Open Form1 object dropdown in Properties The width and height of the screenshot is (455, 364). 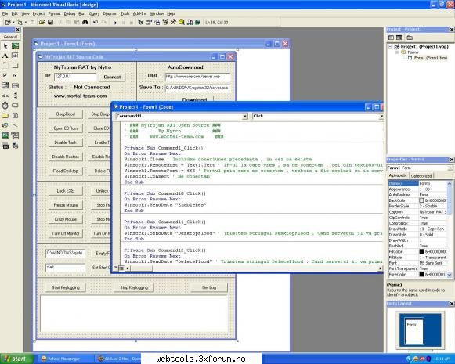click(450, 168)
